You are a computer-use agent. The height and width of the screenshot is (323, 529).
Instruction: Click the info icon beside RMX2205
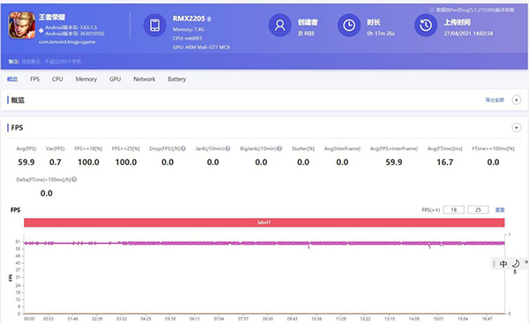(x=209, y=19)
